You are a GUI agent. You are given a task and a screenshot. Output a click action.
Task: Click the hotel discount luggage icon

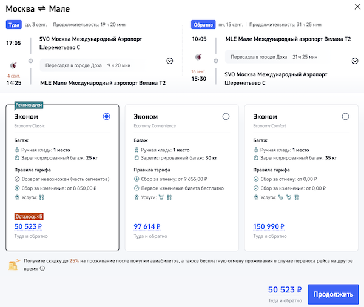click(x=13, y=265)
